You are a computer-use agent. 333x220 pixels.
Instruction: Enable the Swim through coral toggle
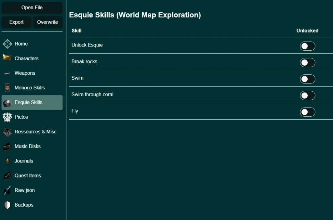307,96
